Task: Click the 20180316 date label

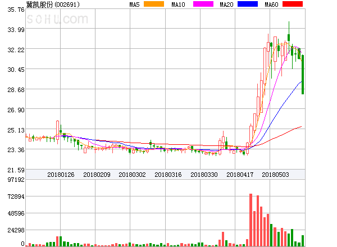Action: [x=168, y=175]
